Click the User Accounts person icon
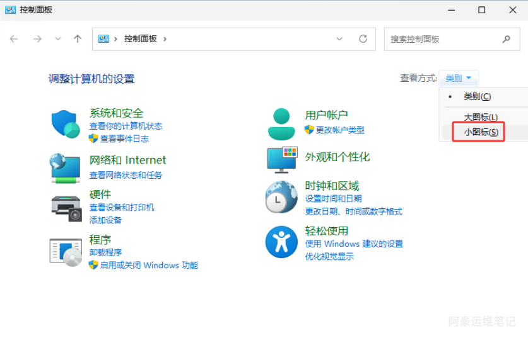Image resolution: width=528 pixels, height=338 pixels. click(x=281, y=123)
